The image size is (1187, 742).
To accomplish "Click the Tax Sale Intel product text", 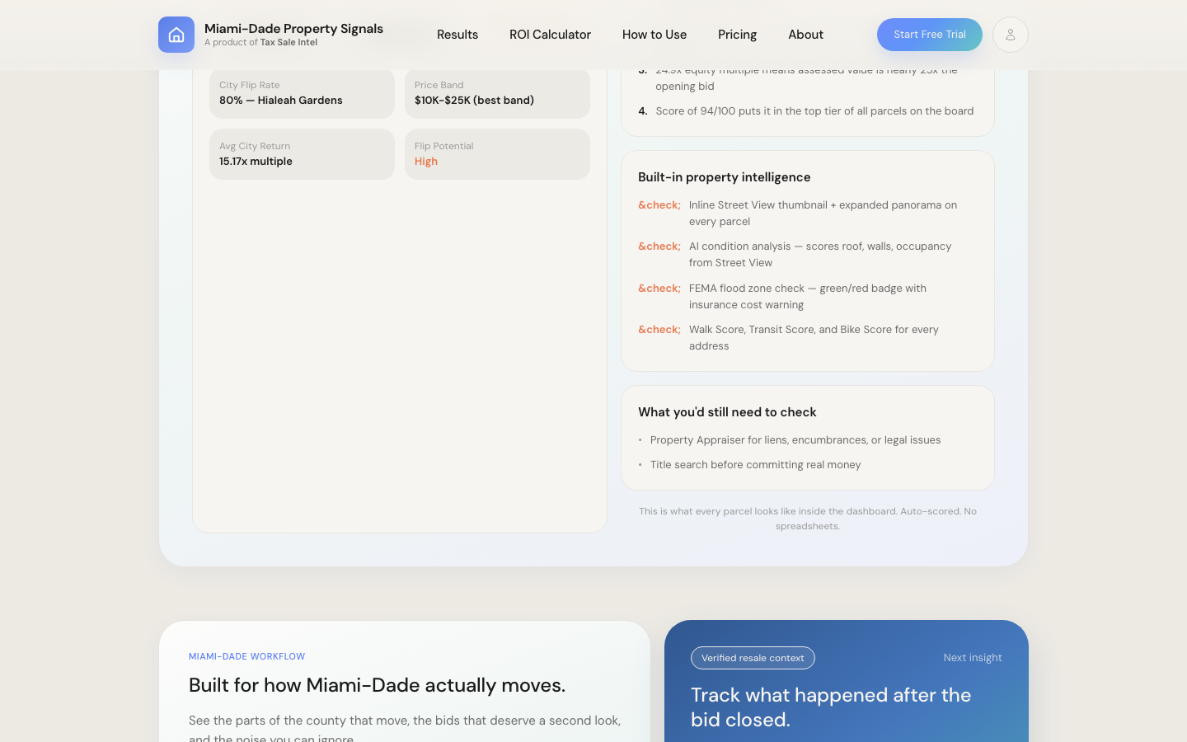I will tap(289, 43).
